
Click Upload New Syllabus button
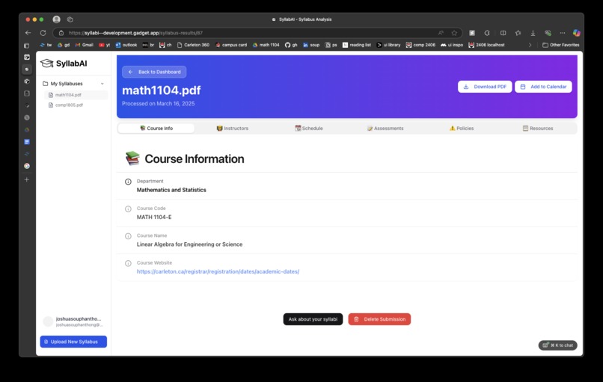[x=73, y=342]
